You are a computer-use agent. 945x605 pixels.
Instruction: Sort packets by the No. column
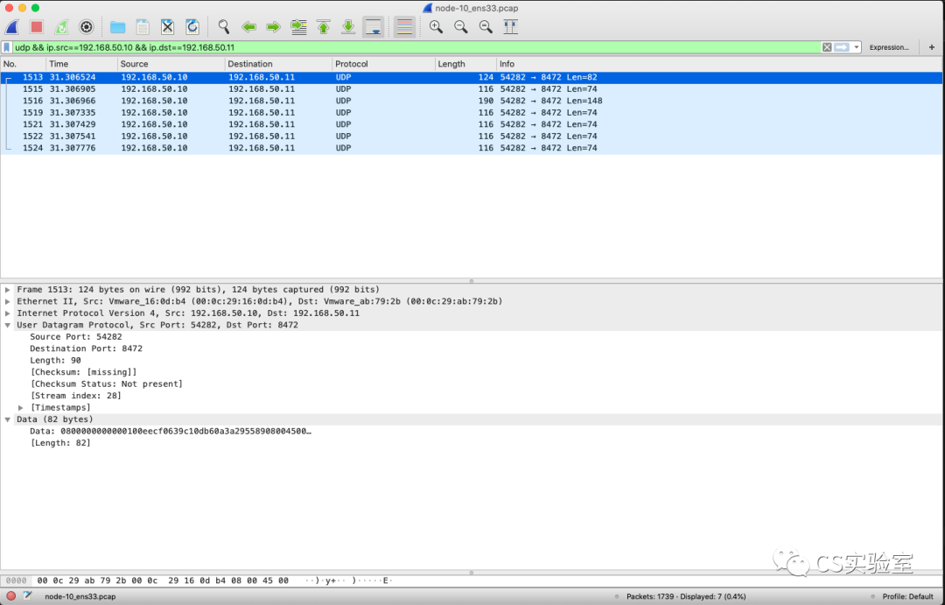(23, 64)
